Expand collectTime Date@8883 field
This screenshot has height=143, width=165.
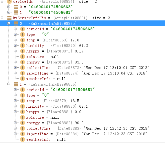pos(15,128)
